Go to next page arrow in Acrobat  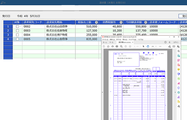click(130, 47)
